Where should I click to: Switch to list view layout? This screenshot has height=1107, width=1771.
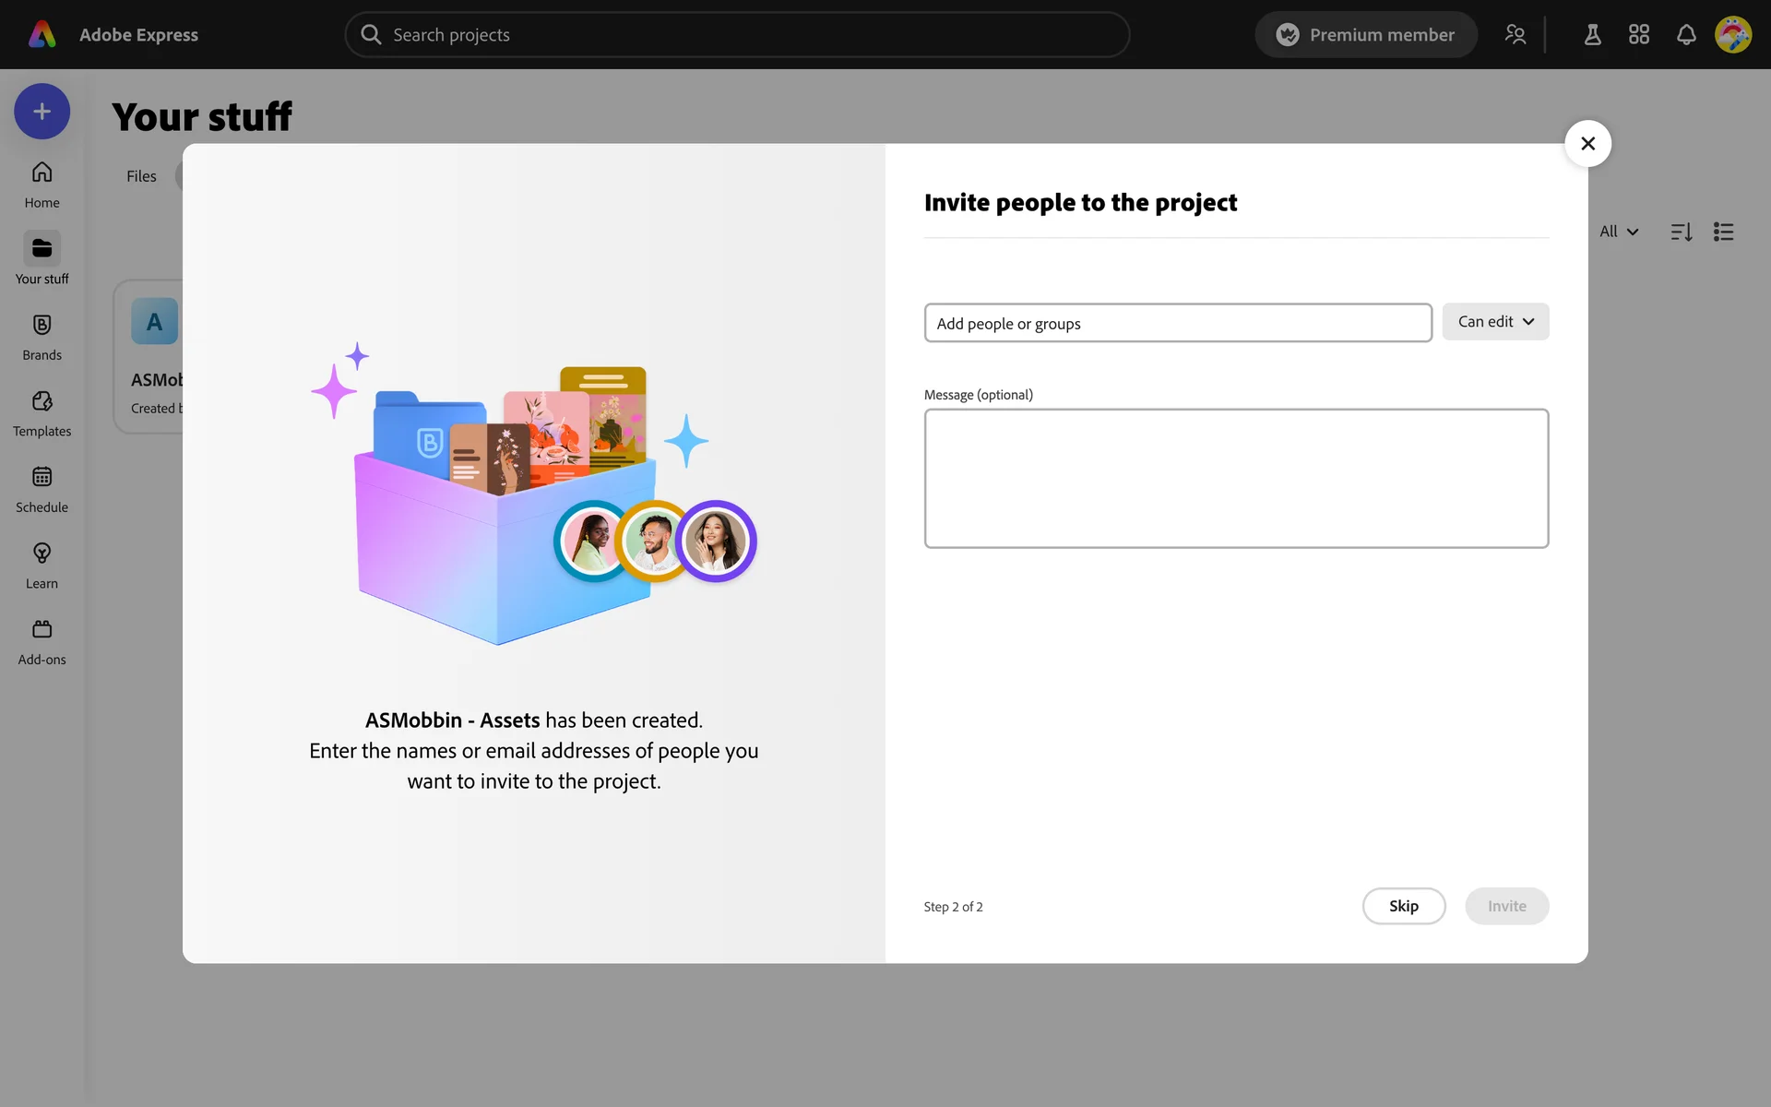[x=1723, y=232]
